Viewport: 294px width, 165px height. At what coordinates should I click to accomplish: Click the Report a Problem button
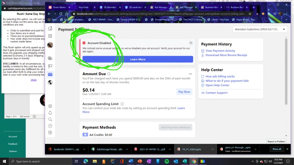tap(276, 142)
